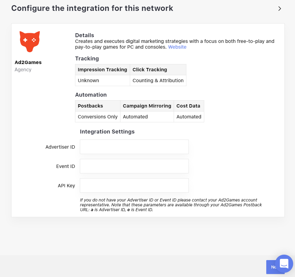Click the 'Conversions Only' cell

[x=98, y=117]
